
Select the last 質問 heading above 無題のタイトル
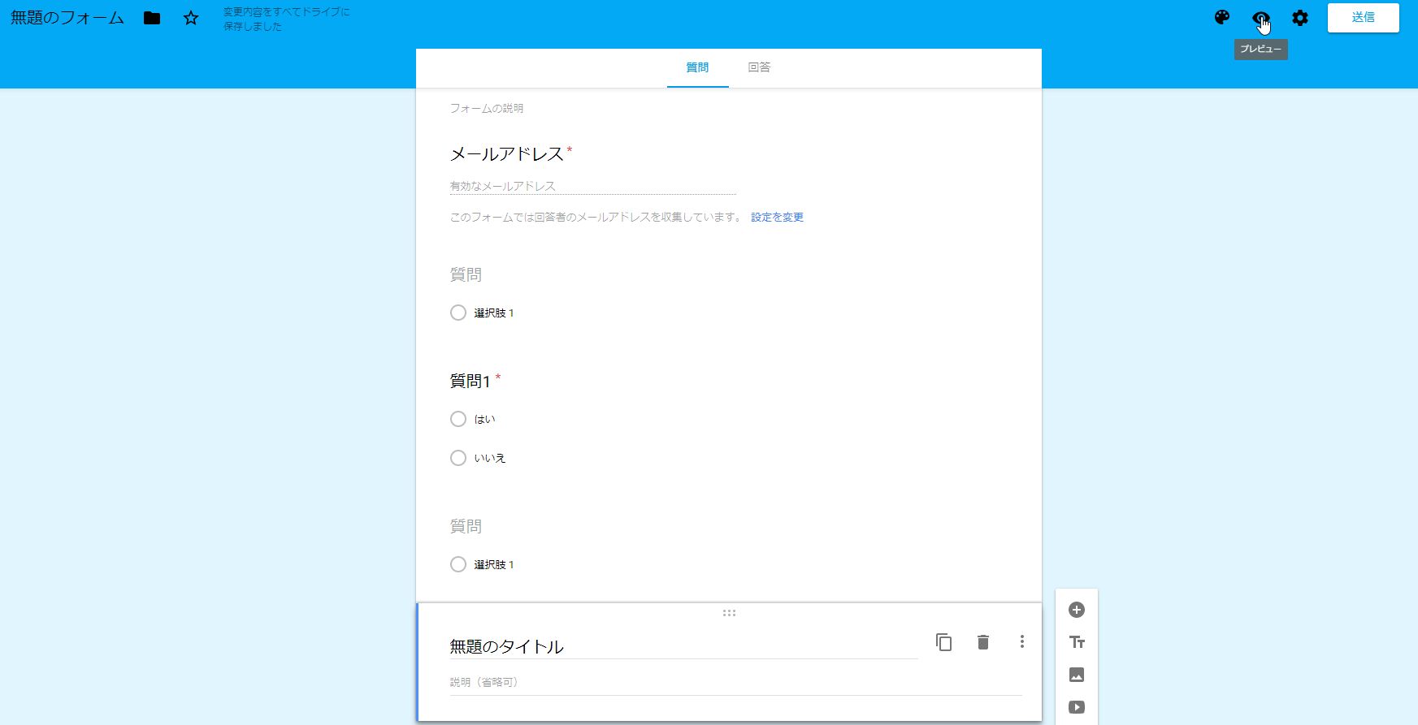pos(466,526)
